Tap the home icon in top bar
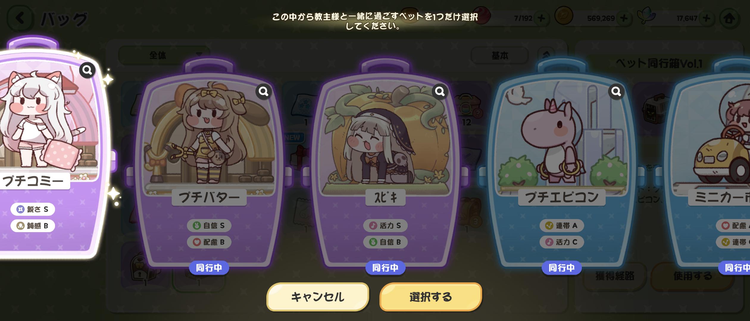The image size is (750, 321). (729, 18)
